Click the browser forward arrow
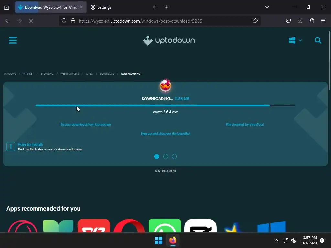331x248 pixels. (19, 21)
